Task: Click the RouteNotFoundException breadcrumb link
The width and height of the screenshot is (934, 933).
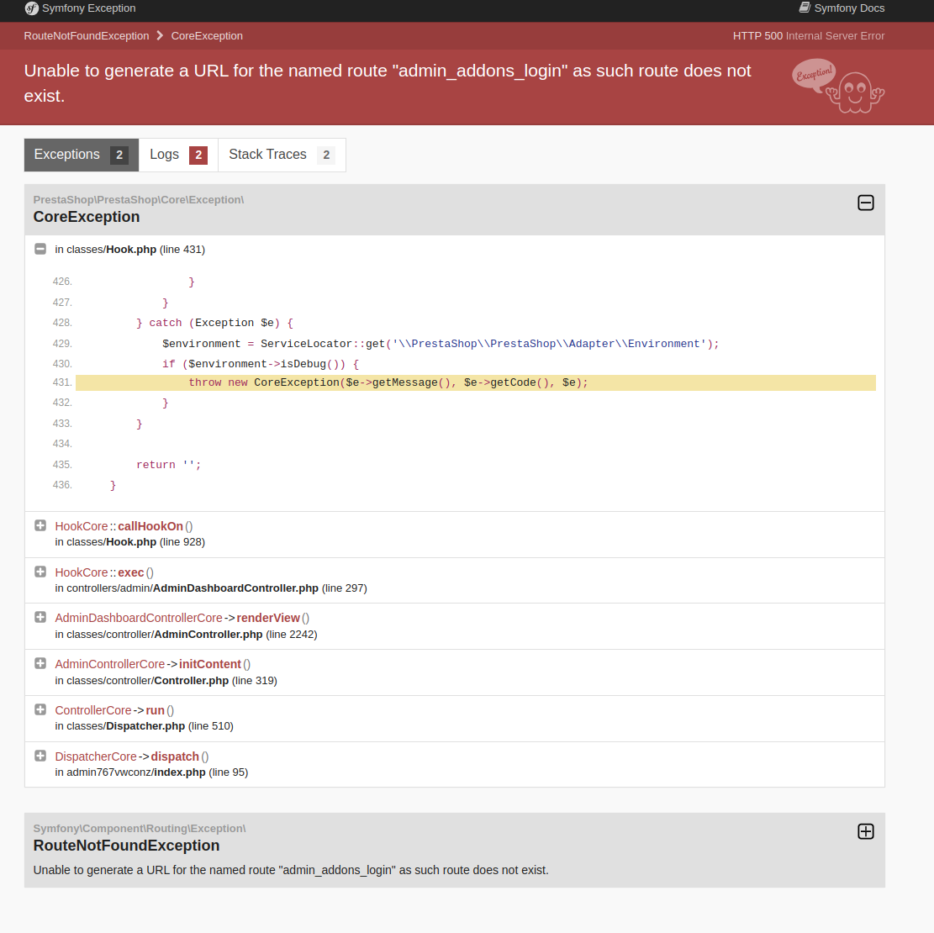Action: coord(86,35)
